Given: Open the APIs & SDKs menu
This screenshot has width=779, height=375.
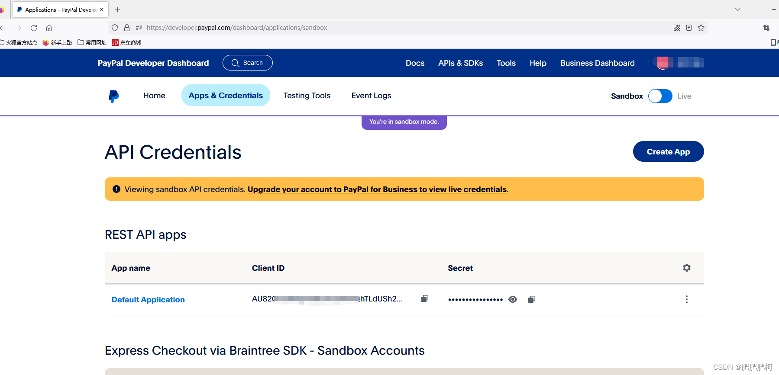Looking at the screenshot, I should pyautogui.click(x=461, y=63).
